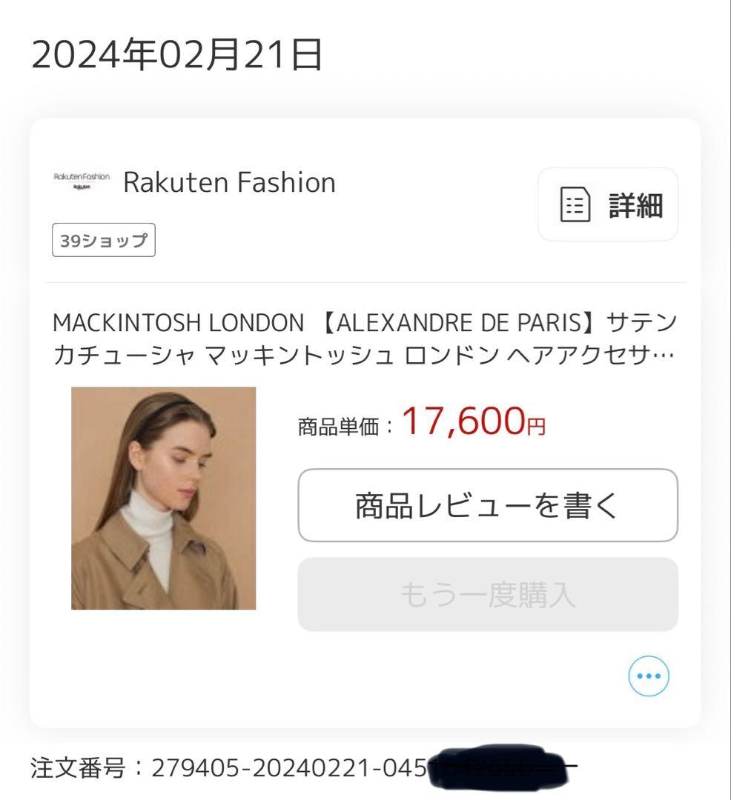The height and width of the screenshot is (800, 731).
Task: Click the truncated product title ellipsis to expand
Action: tap(664, 353)
